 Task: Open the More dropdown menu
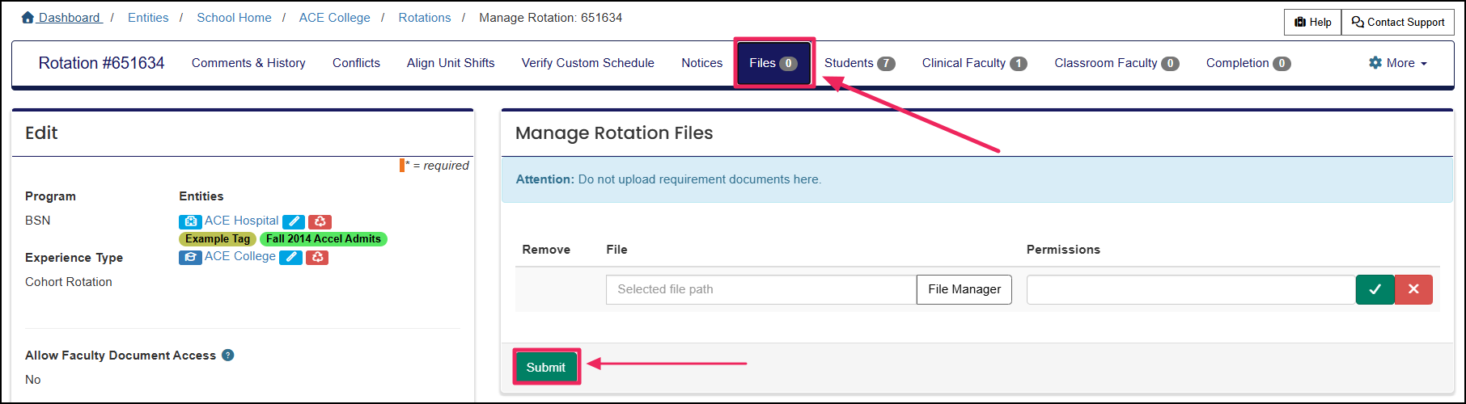[x=1398, y=63]
